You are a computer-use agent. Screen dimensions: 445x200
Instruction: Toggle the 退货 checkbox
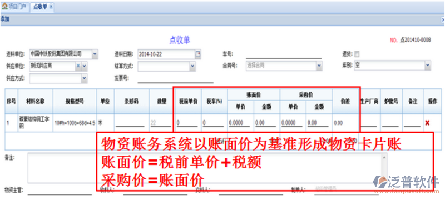[357, 54]
